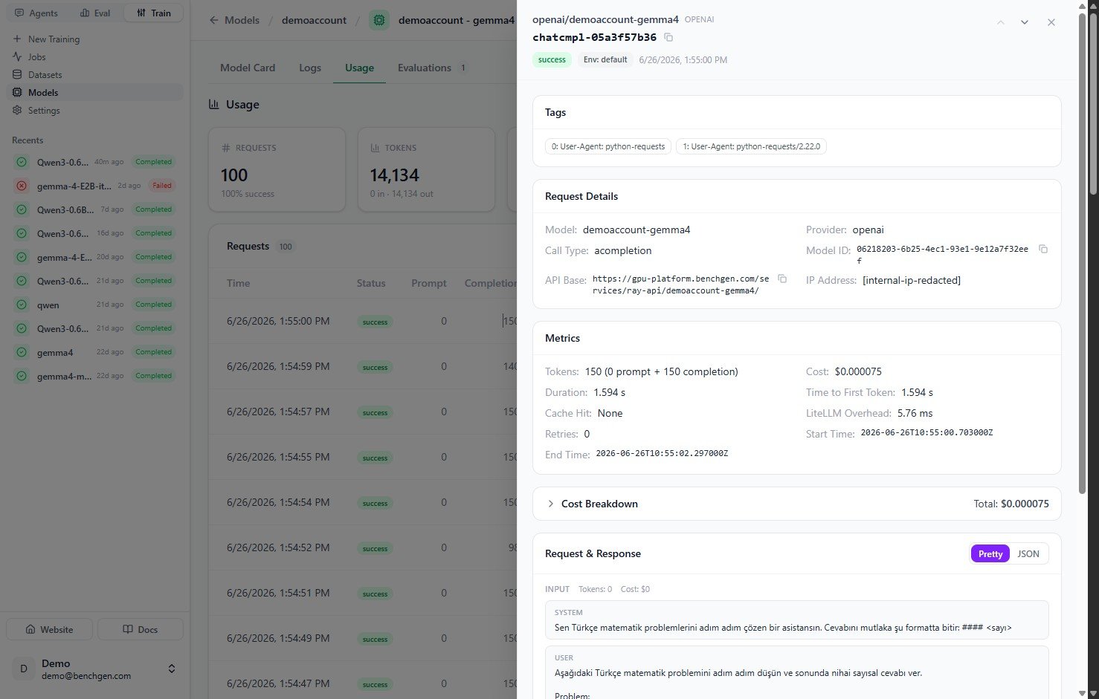Switch response view to JSON
The image size is (1099, 699).
1028,553
